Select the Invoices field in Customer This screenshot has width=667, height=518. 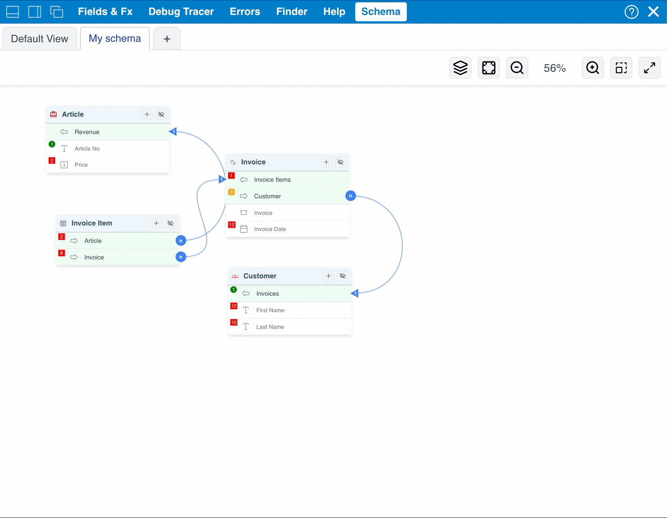pos(289,293)
